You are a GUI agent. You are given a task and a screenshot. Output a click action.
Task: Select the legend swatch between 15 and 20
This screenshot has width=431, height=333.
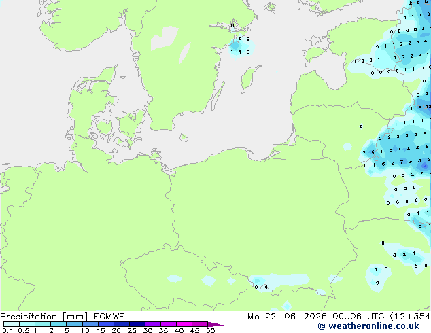(105, 324)
